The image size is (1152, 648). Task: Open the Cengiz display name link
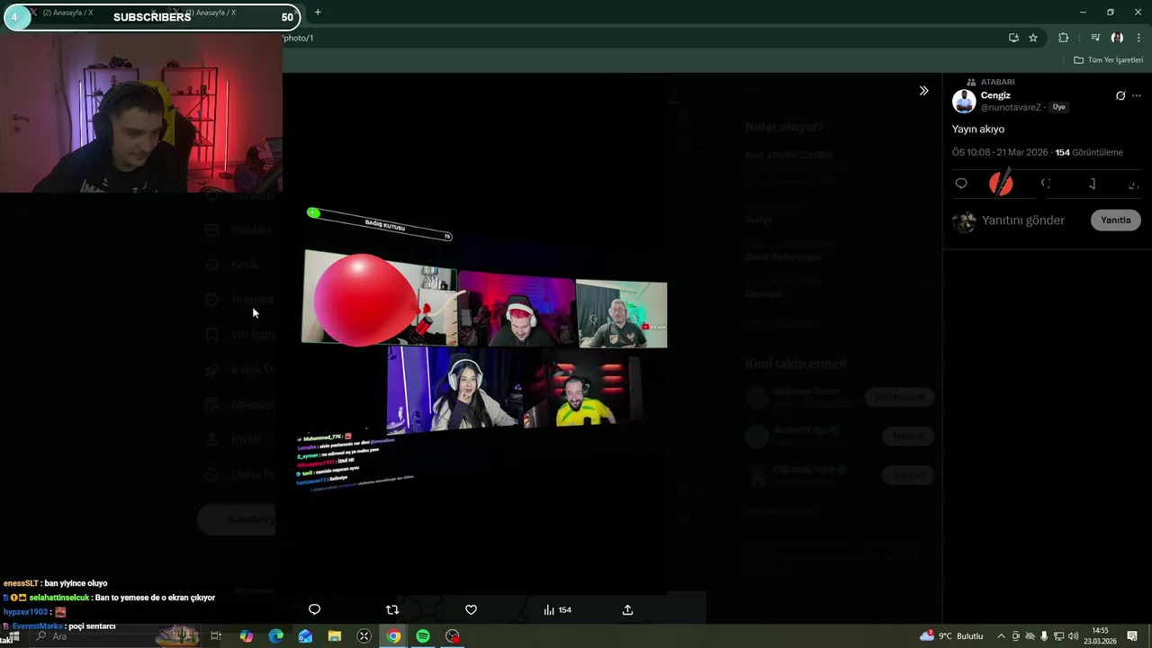point(995,95)
